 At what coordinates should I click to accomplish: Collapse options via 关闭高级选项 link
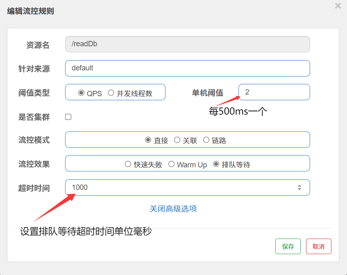pyautogui.click(x=173, y=209)
